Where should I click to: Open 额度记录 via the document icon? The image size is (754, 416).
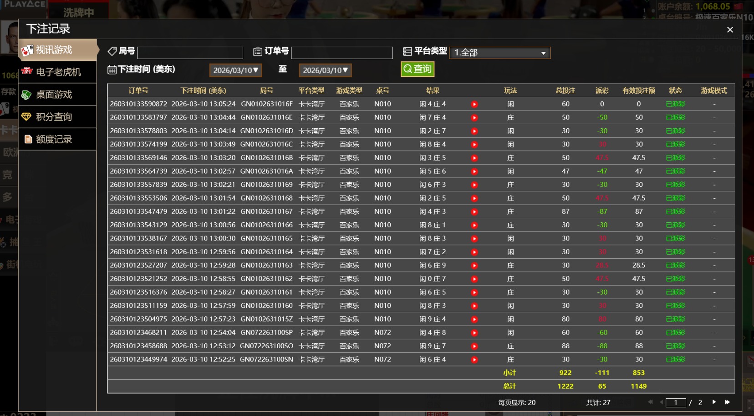click(x=28, y=139)
